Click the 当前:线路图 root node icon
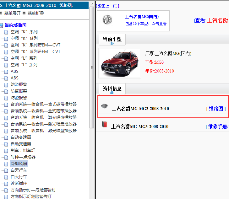The width and height of the screenshot is (229, 199). [2, 25]
